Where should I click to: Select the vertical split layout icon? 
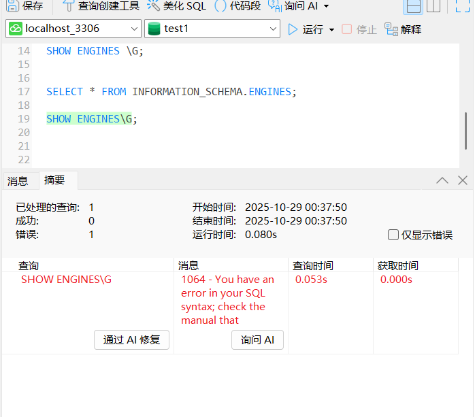click(x=433, y=6)
